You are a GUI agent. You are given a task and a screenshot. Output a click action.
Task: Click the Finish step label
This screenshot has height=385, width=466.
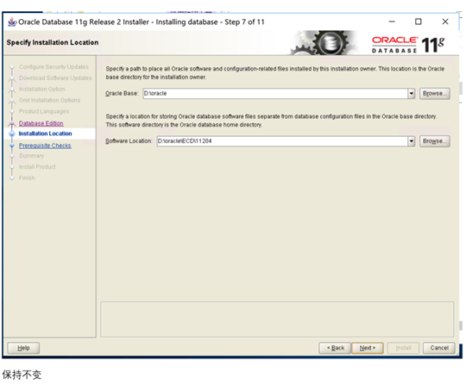click(x=27, y=178)
